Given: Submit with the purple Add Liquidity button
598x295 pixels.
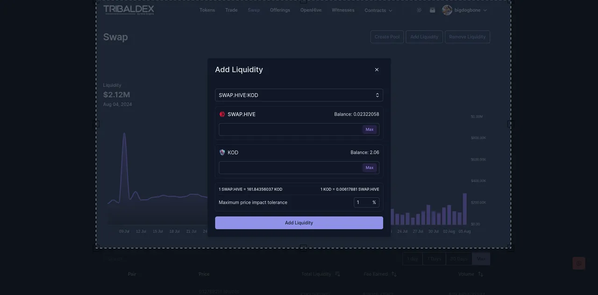Looking at the screenshot, I should click(x=299, y=223).
